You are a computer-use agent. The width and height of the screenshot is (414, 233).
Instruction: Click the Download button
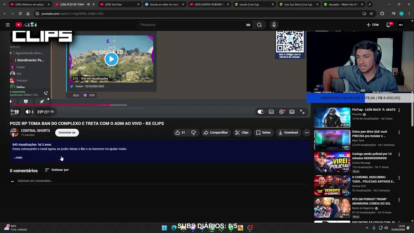coord(288,132)
